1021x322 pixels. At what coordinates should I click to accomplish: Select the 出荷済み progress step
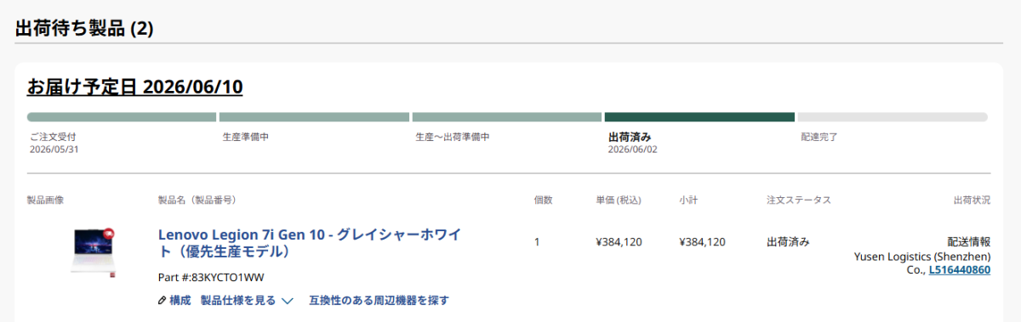(699, 117)
